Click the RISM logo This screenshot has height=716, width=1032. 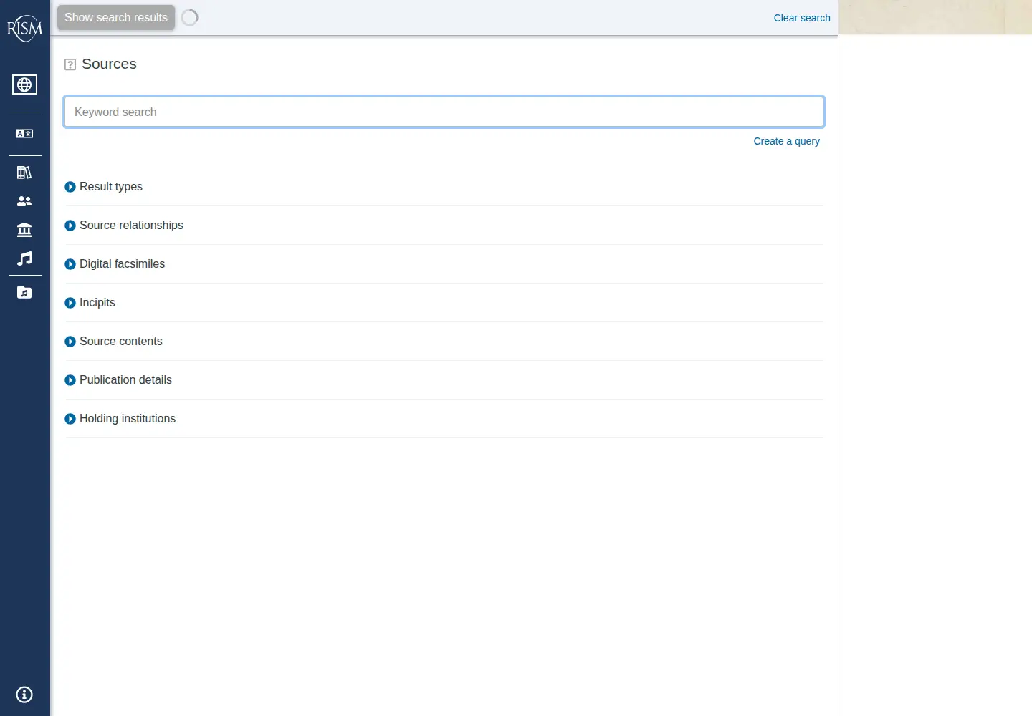click(x=24, y=28)
